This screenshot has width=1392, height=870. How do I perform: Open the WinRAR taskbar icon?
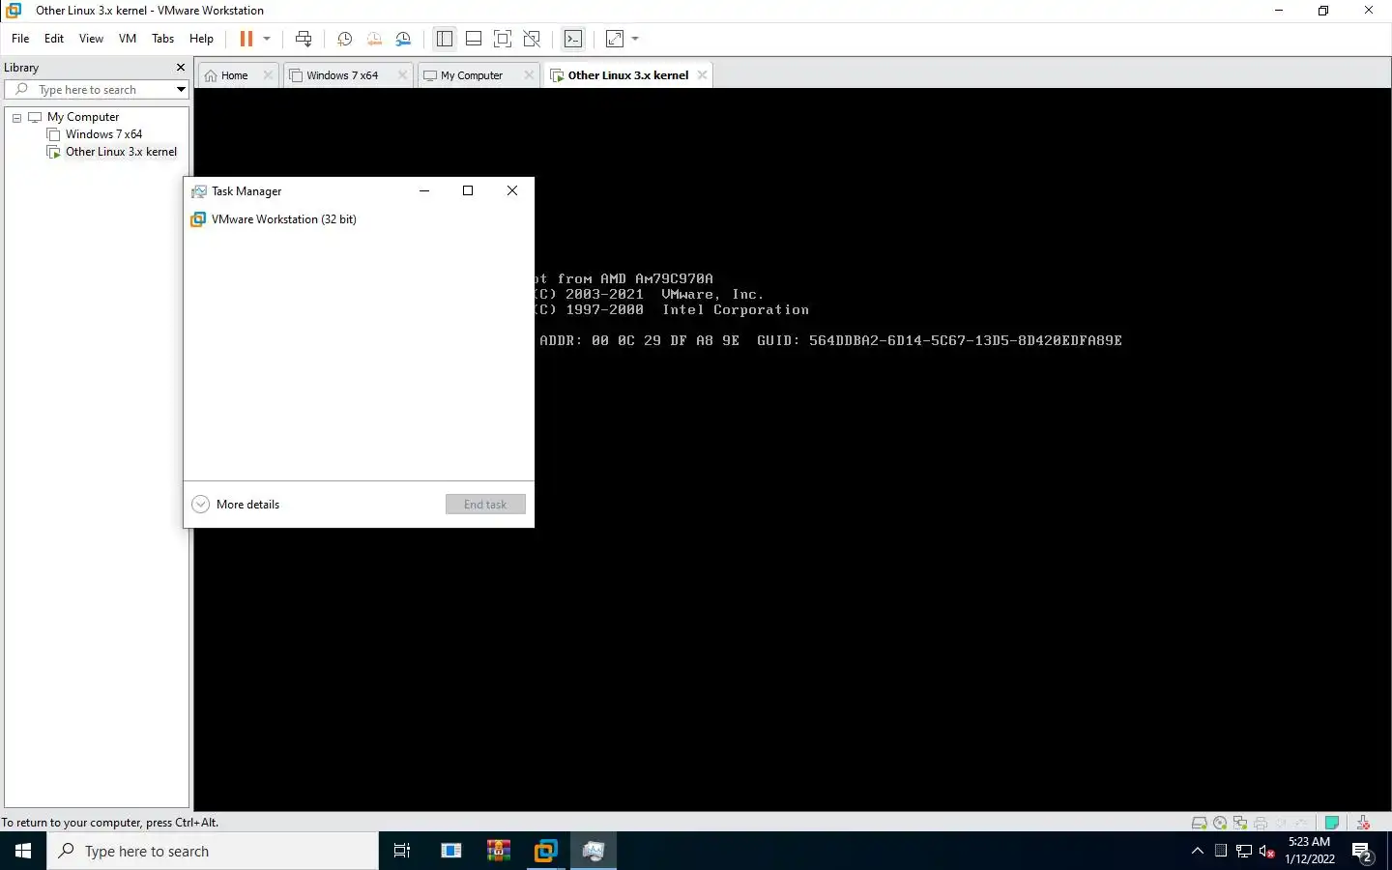pos(498,851)
